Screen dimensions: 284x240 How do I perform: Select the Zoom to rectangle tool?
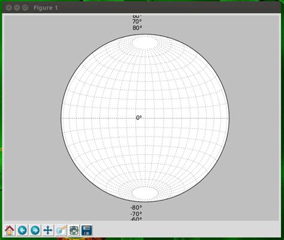coord(61,230)
